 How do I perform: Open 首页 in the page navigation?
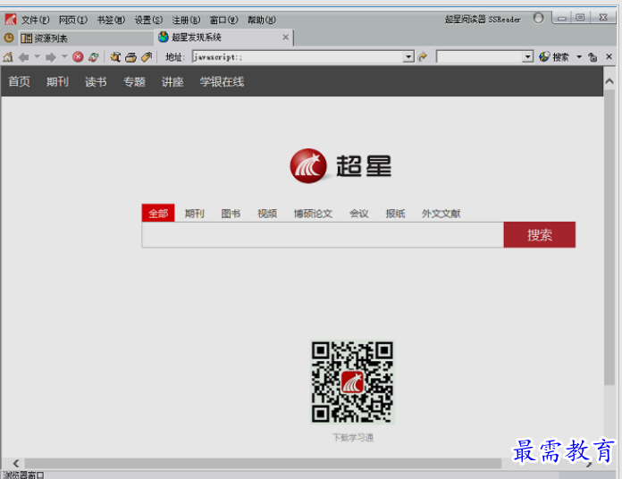19,81
